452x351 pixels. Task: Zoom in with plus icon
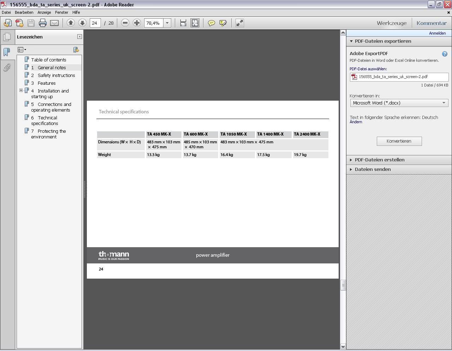pos(137,23)
